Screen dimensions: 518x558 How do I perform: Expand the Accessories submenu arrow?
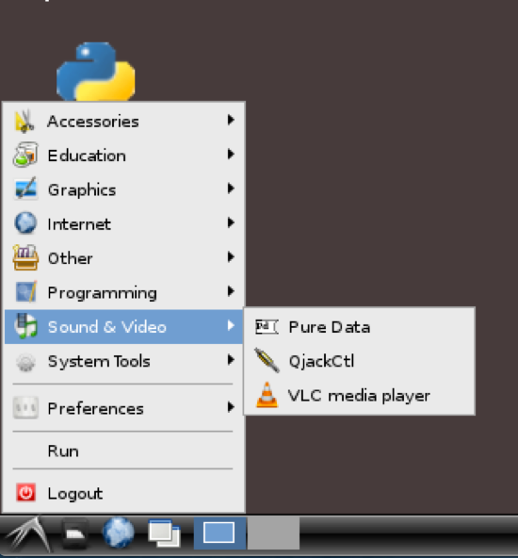click(231, 120)
